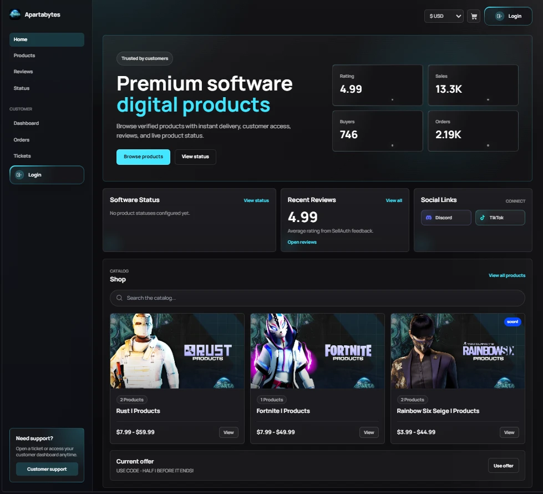
Task: Click the Buyers 746 stat card
Action: (378, 131)
